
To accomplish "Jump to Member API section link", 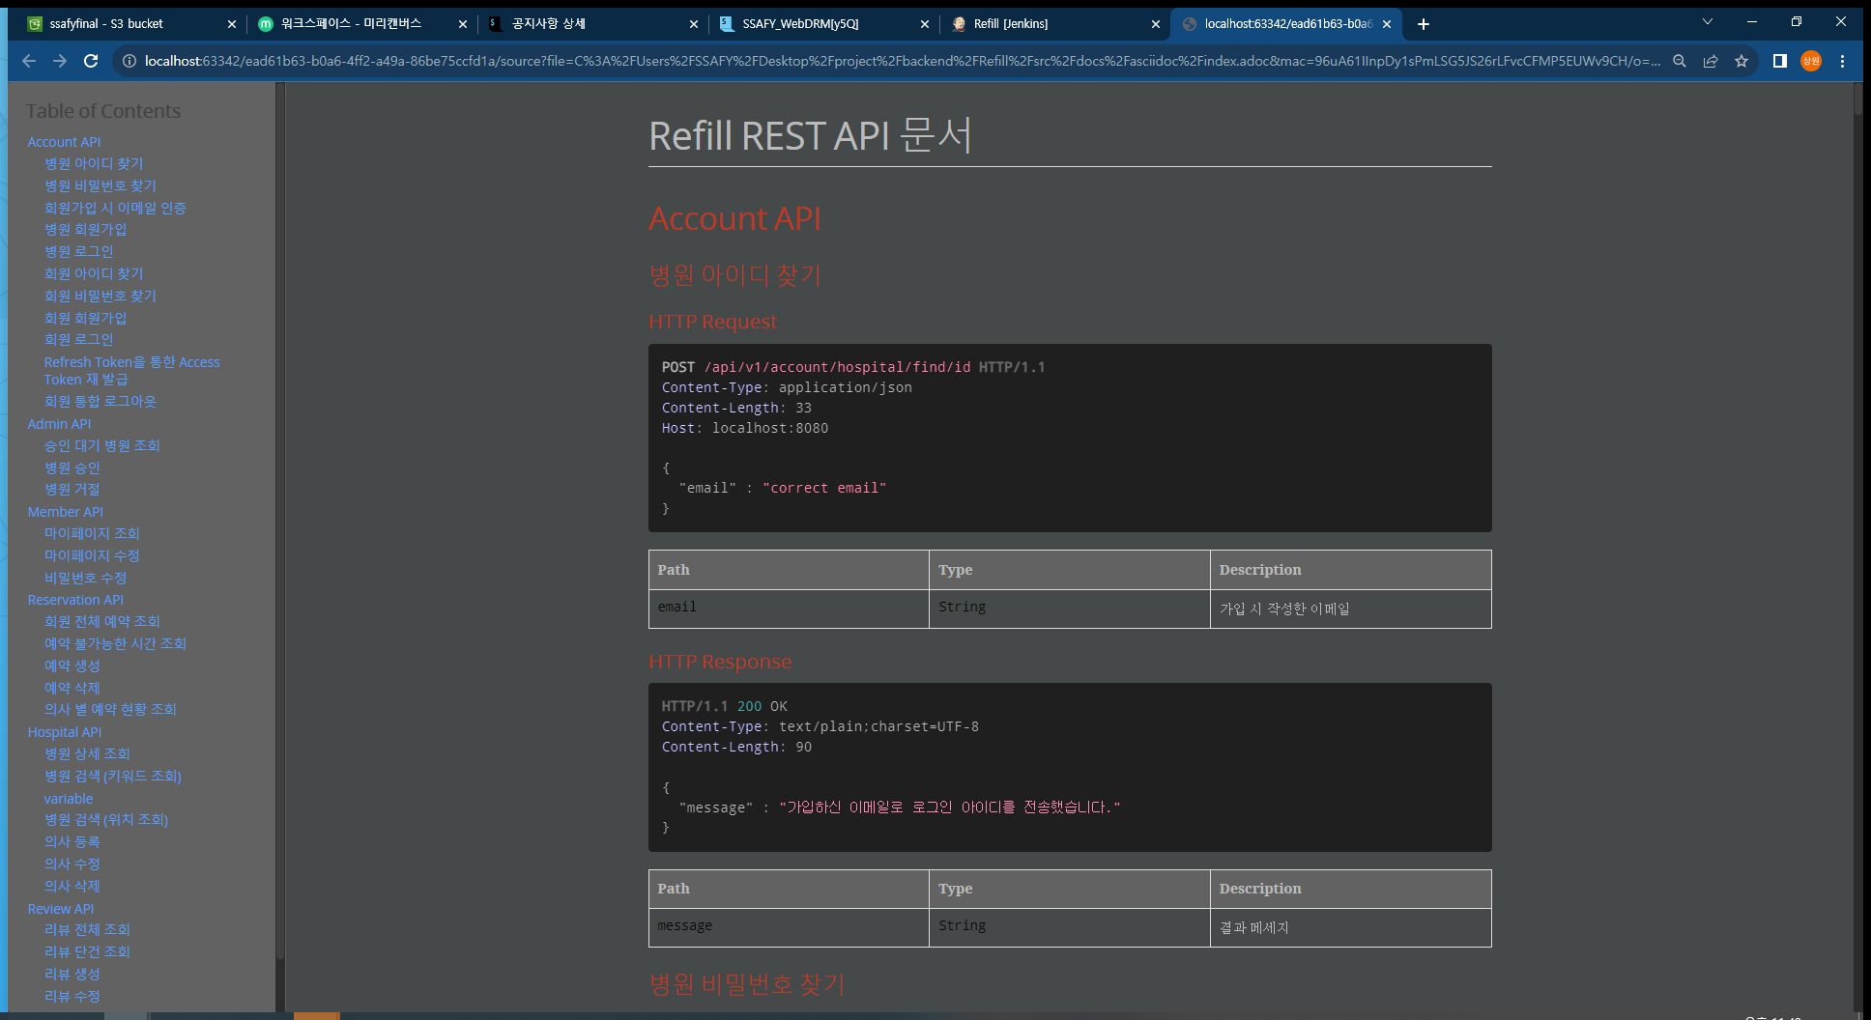I will [x=65, y=512].
